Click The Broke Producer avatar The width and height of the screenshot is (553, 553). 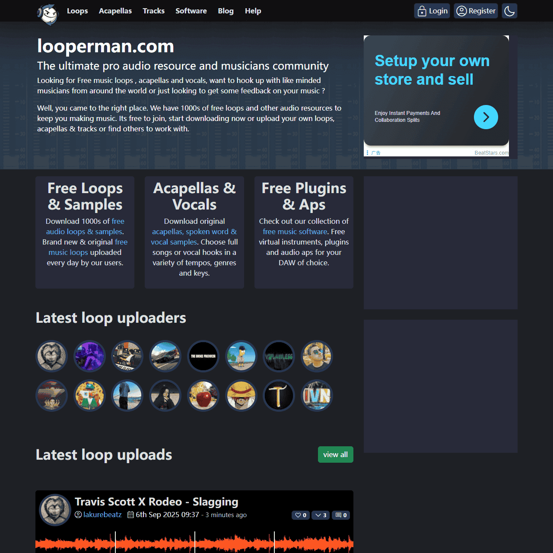[203, 356]
